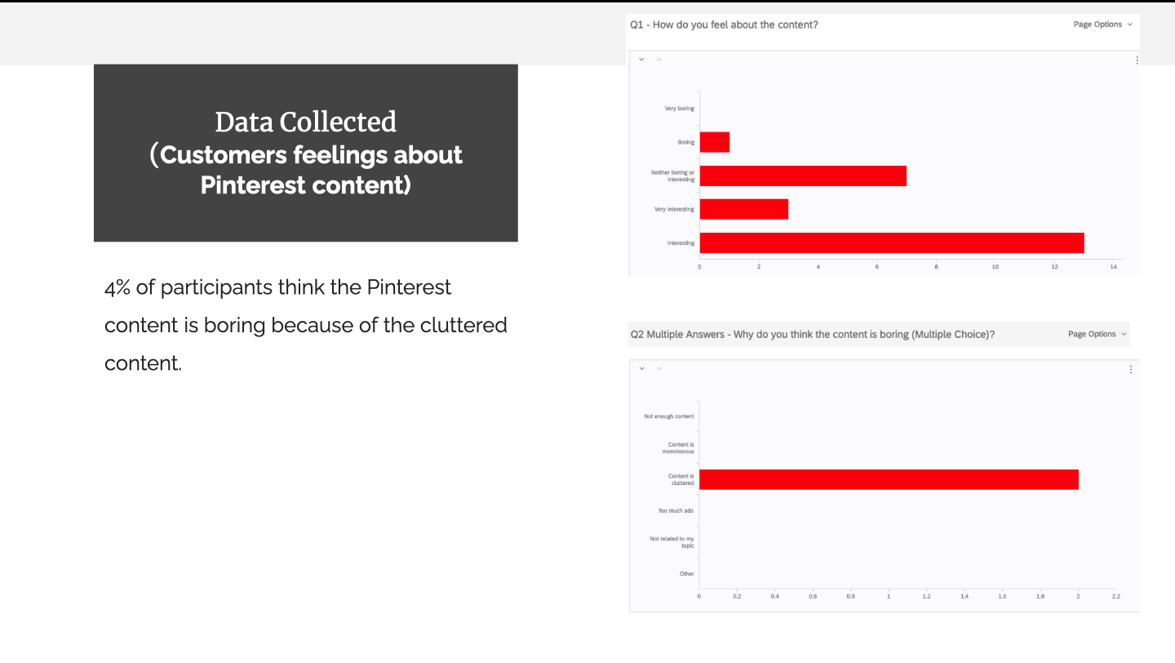The height and width of the screenshot is (663, 1175).
Task: Select the red 'Very interesting' bar
Action: (x=744, y=209)
